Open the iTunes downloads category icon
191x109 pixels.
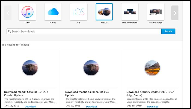(27, 12)
